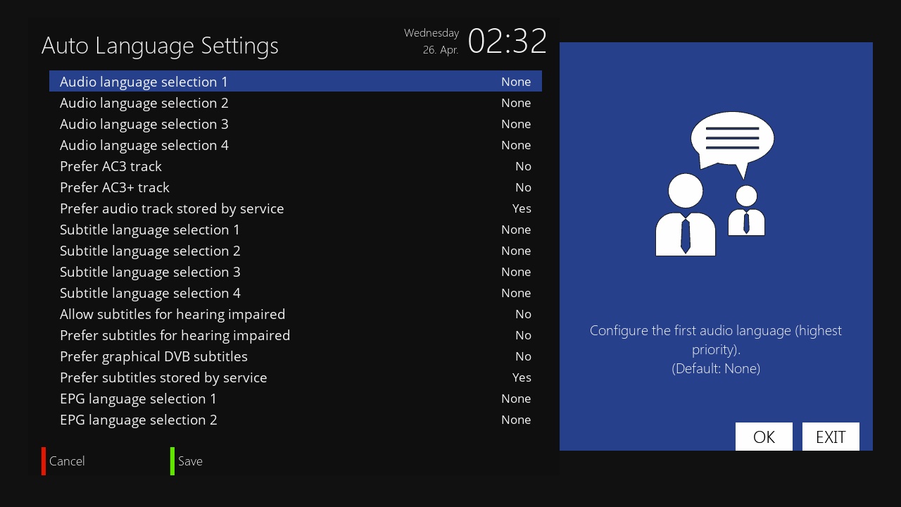Click the green Save button
The image size is (901, 507).
point(187,461)
